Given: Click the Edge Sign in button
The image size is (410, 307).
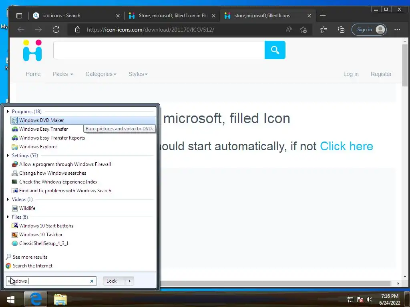Looking at the screenshot, I should pyautogui.click(x=369, y=30).
